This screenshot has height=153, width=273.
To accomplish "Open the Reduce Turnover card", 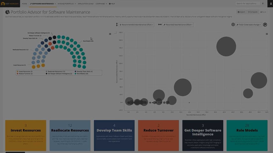I will (159, 135).
